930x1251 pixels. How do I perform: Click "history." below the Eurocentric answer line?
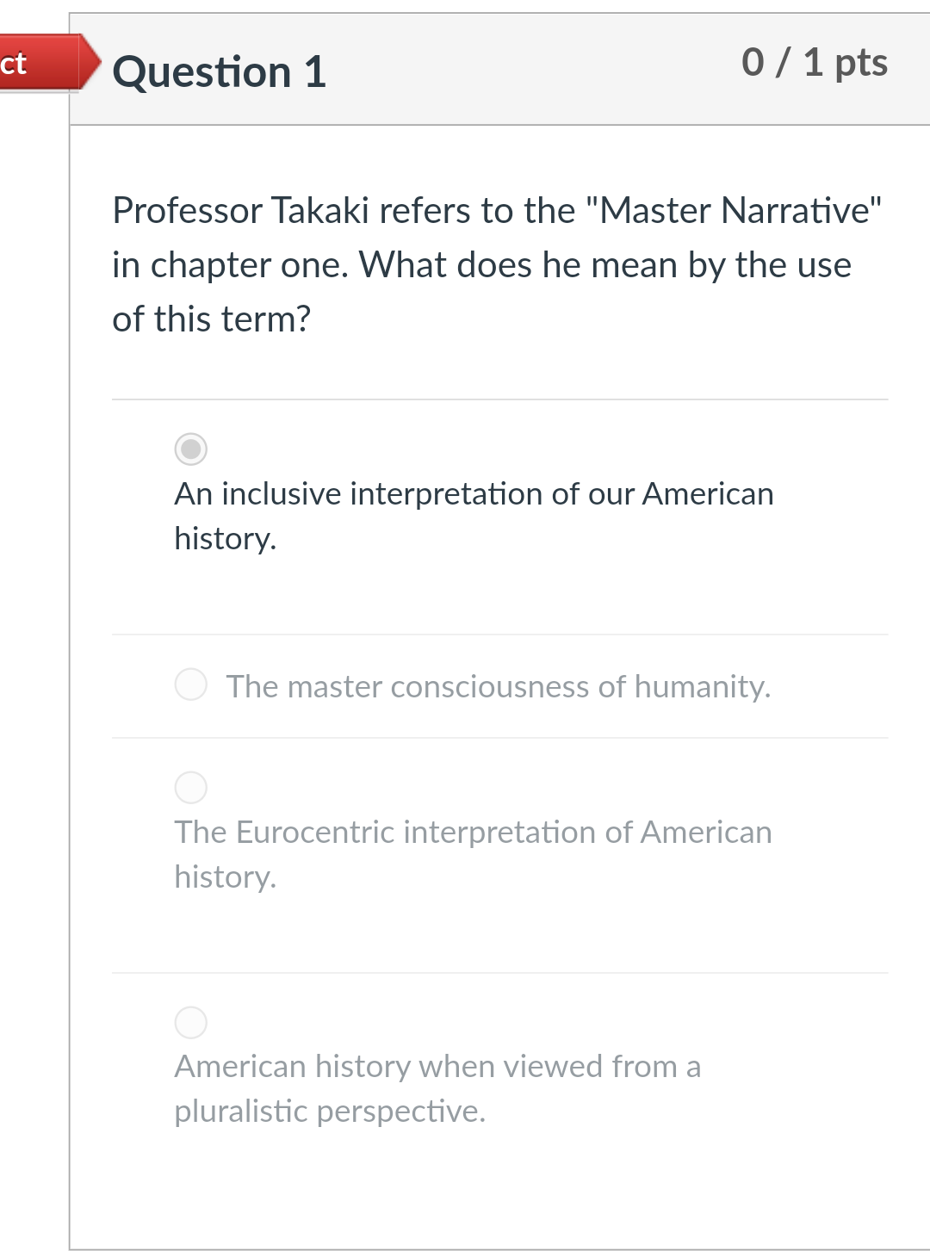(225, 877)
